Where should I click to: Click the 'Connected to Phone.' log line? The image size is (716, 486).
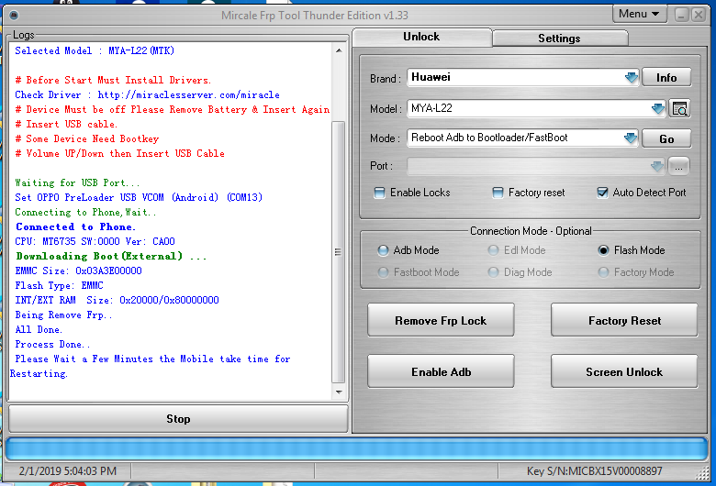pos(76,226)
